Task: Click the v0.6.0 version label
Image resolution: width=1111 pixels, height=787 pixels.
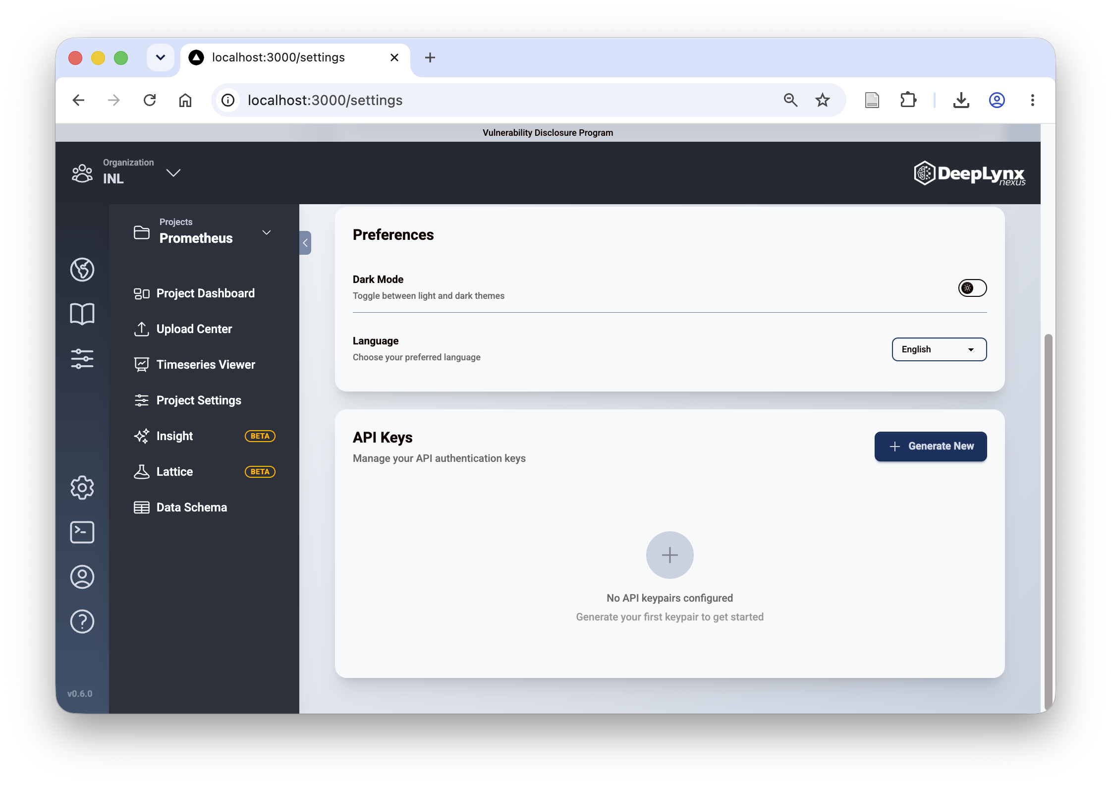Action: click(80, 694)
